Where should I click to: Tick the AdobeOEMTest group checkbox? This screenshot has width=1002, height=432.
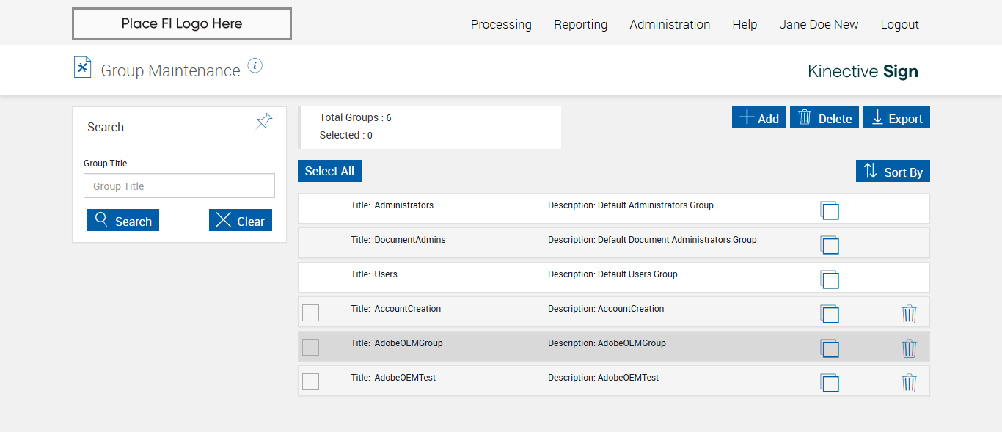coord(311,381)
